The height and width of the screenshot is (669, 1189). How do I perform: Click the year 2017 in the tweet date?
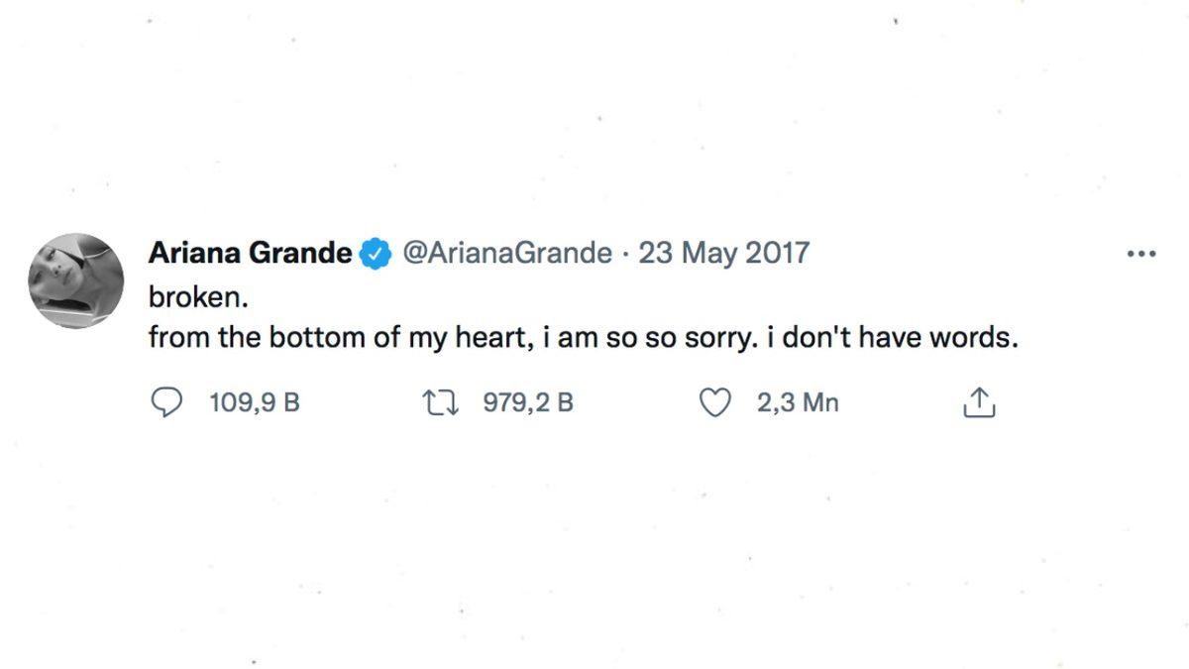776,254
